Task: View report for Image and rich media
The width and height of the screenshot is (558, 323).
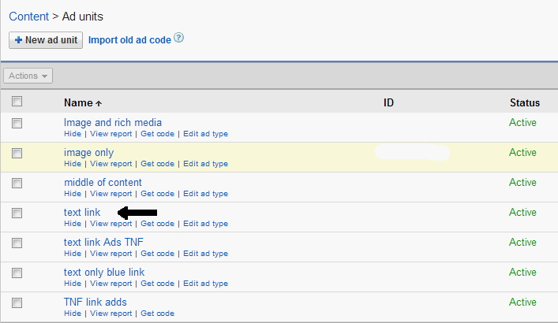Action: (111, 134)
